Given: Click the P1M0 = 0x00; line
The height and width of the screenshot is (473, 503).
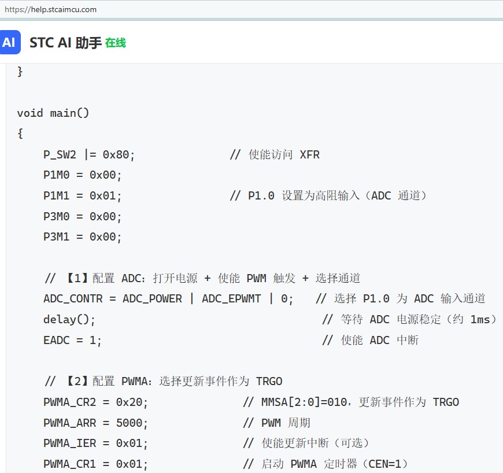Looking at the screenshot, I should coord(82,175).
